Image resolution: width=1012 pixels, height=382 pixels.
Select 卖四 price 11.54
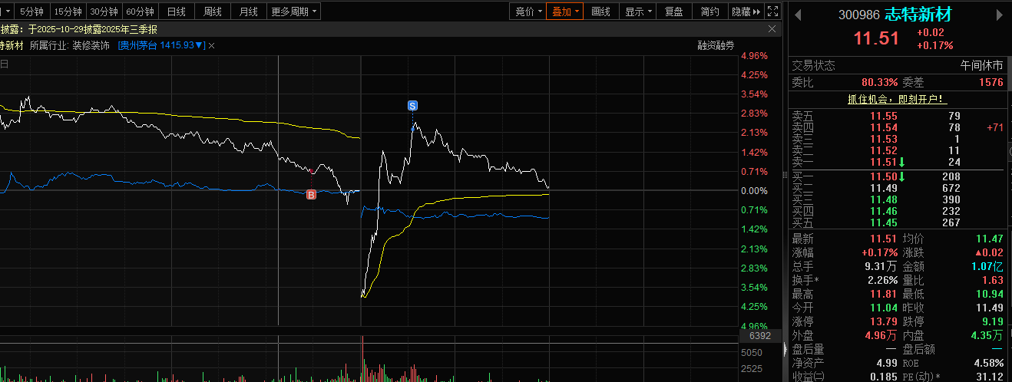(x=883, y=127)
